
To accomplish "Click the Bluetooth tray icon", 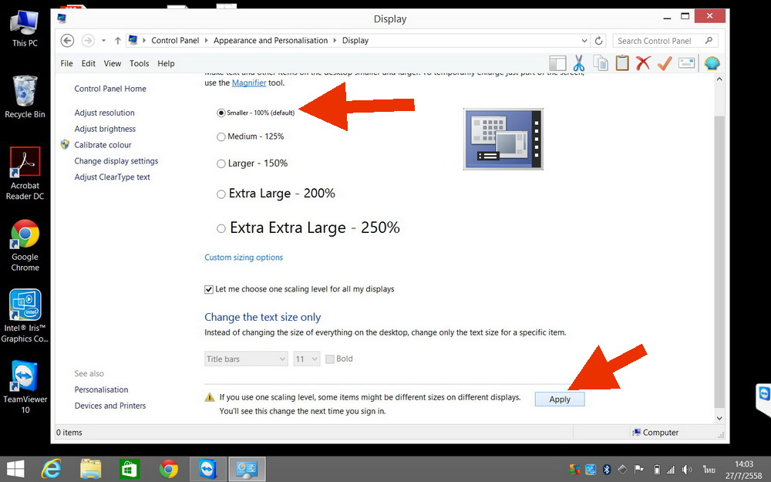I will click(x=607, y=470).
